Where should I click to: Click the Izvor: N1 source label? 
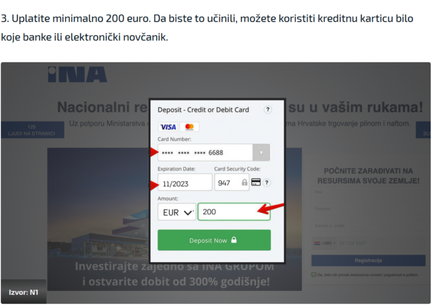pyautogui.click(x=23, y=292)
